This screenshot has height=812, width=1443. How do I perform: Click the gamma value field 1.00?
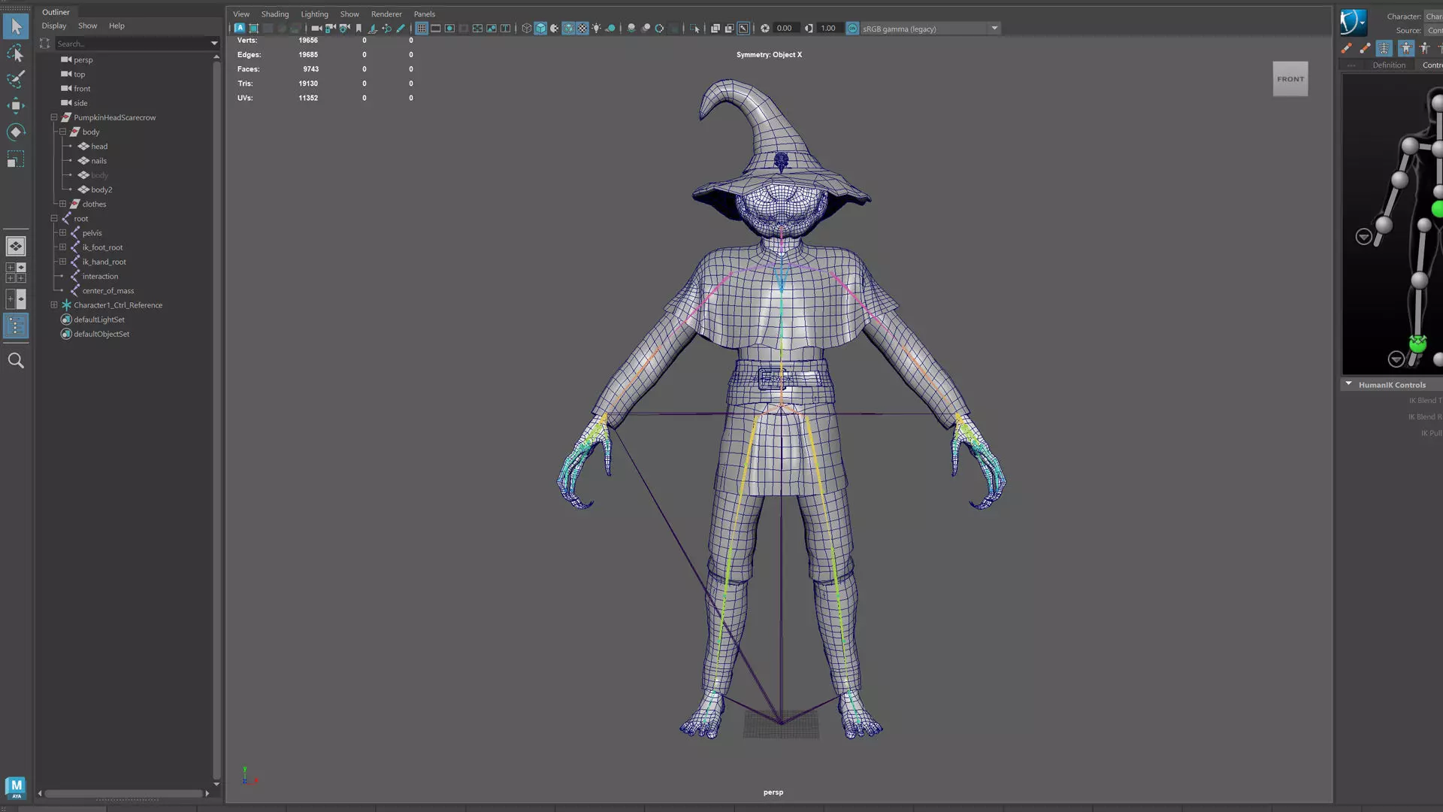pos(828,29)
